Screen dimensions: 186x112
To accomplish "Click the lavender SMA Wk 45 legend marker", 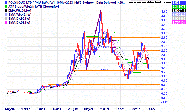I will pyautogui.click(x=6, y=14).
